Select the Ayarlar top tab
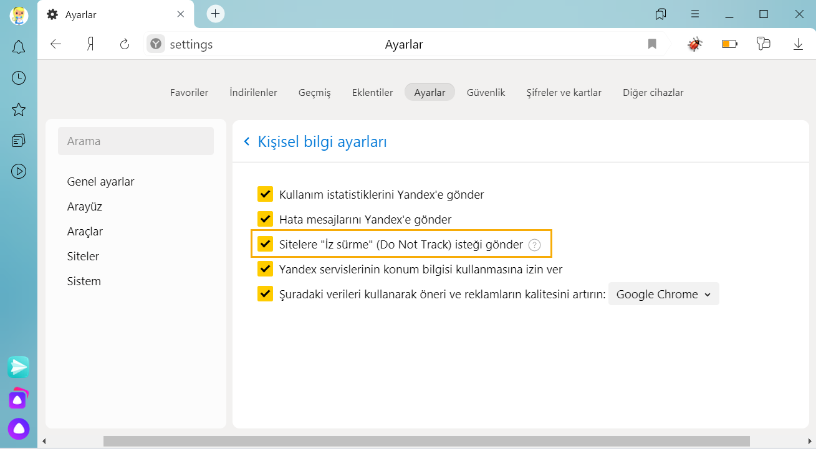 (x=430, y=92)
